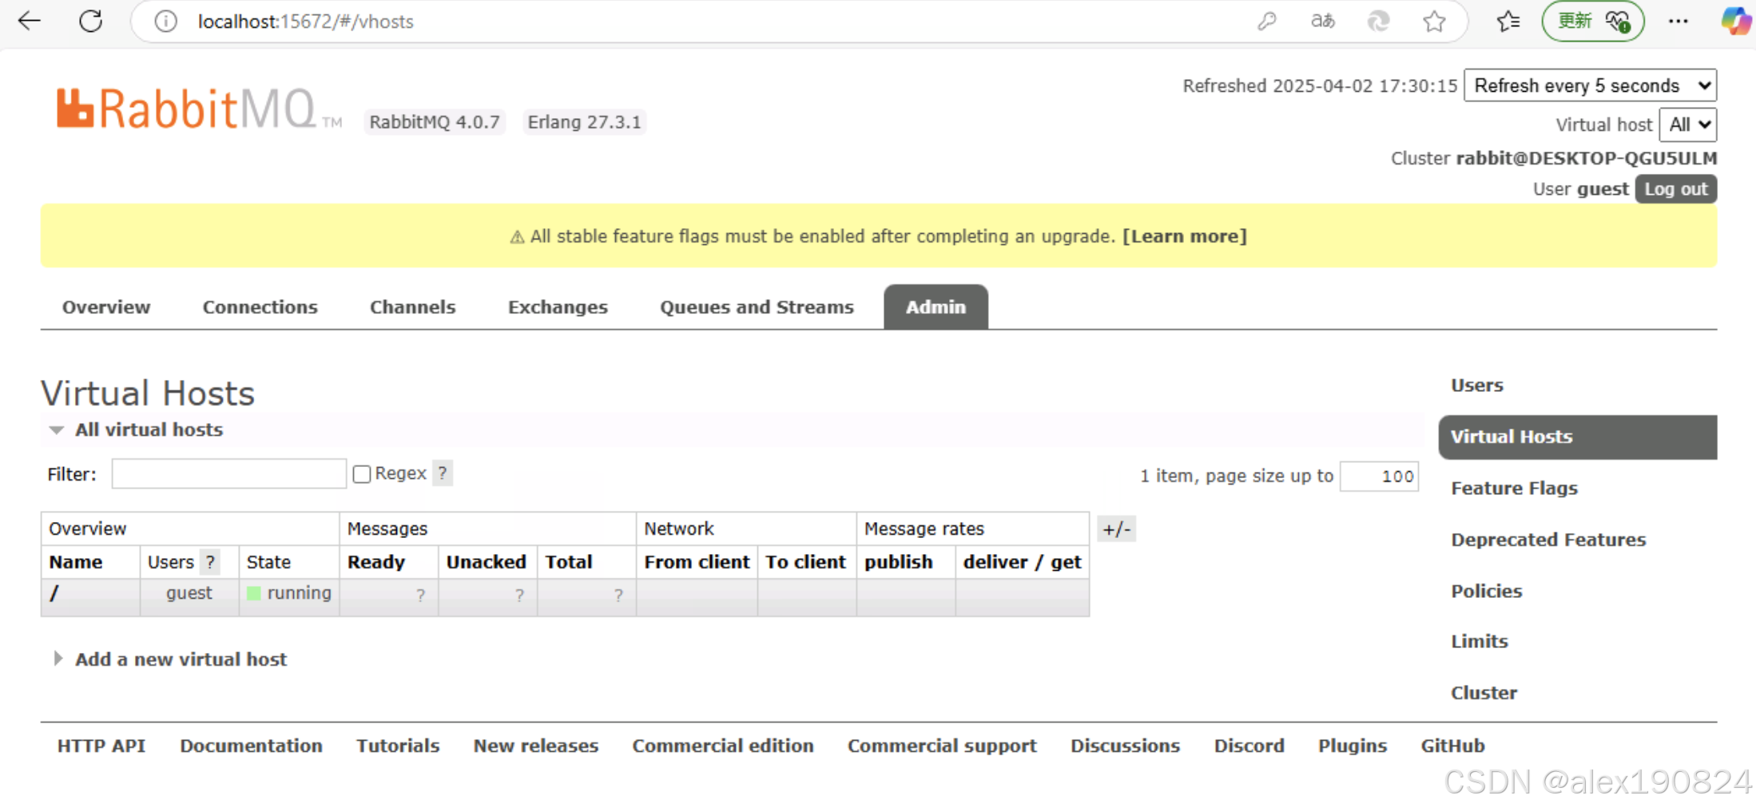This screenshot has height=811, width=1756.
Task: Switch to the Overview tab
Action: pos(106,307)
